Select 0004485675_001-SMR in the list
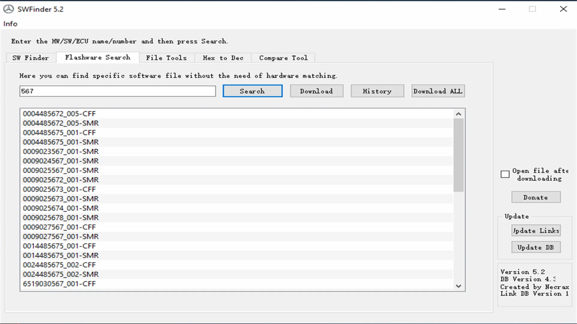Screen dimensions: 577x324 pyautogui.click(x=237, y=142)
